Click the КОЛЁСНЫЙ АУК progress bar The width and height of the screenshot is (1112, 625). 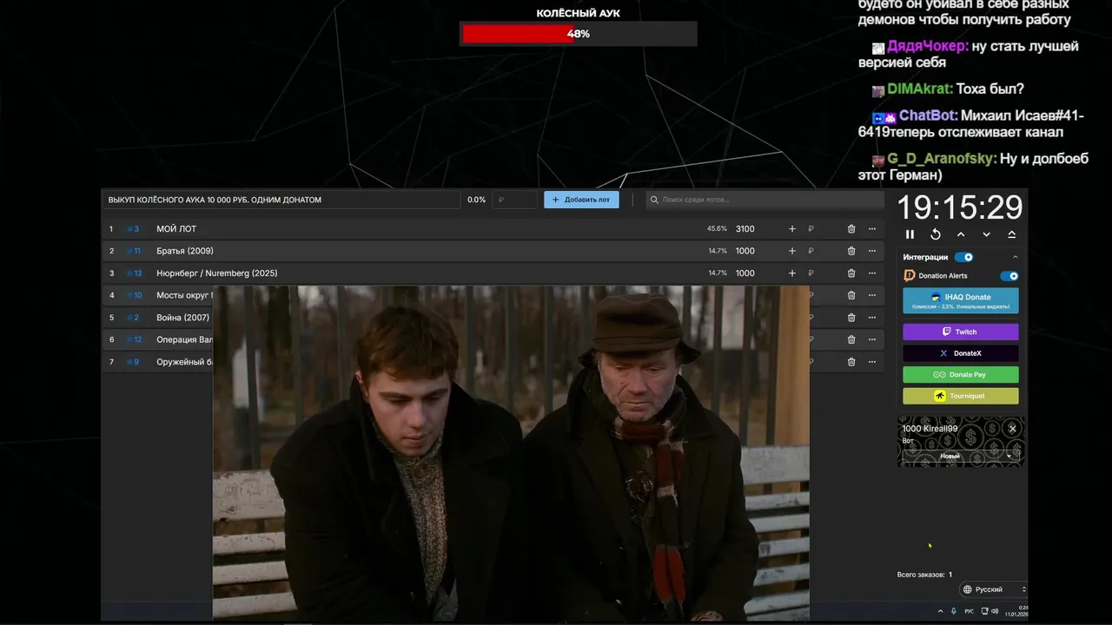point(579,34)
